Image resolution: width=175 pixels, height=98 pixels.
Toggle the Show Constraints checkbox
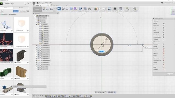coord(164,37)
